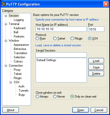Collapse the Session tree node
110x115 pixels.
pos(6,16)
